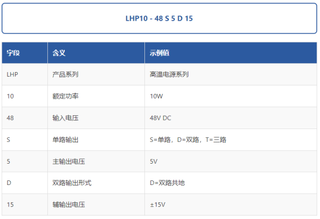Viewport: 320px width, 219px height.
Task: Select the 含义 column header
Action: pos(96,53)
